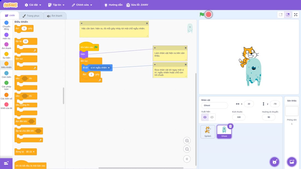
Task: Open the Chỉnh sửa edit menu
Action: (x=82, y=5)
